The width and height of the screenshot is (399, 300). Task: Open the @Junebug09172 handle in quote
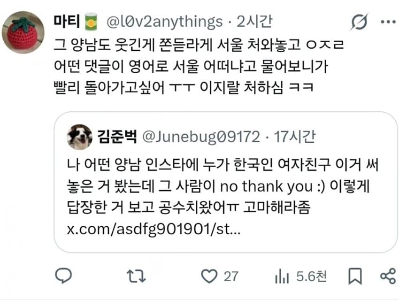[x=201, y=137]
